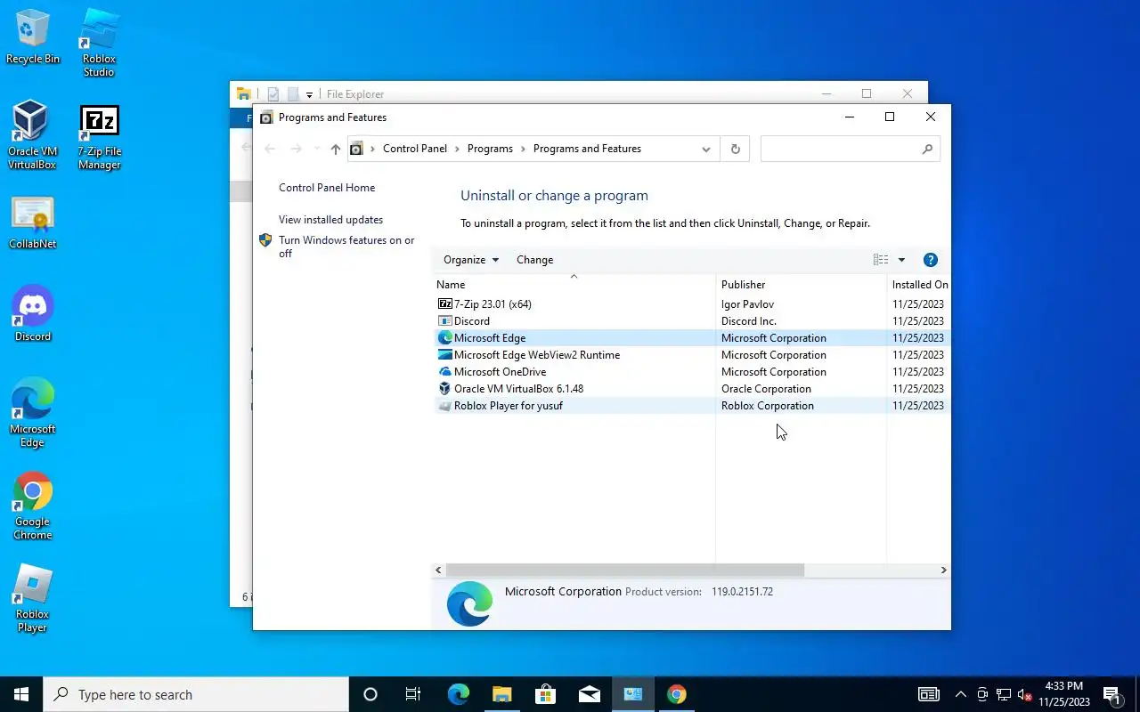Open Google Chrome from taskbar
Viewport: 1140px width, 712px height.
pyautogui.click(x=676, y=694)
